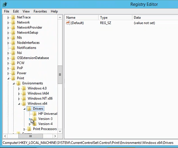The width and height of the screenshot is (178, 148).
Task: Select the OSExtensionDatabase folder icon
Action: pos(13,58)
